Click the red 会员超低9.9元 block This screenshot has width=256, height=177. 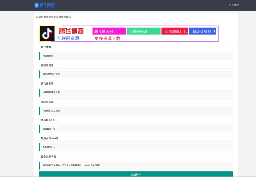tap(175, 31)
